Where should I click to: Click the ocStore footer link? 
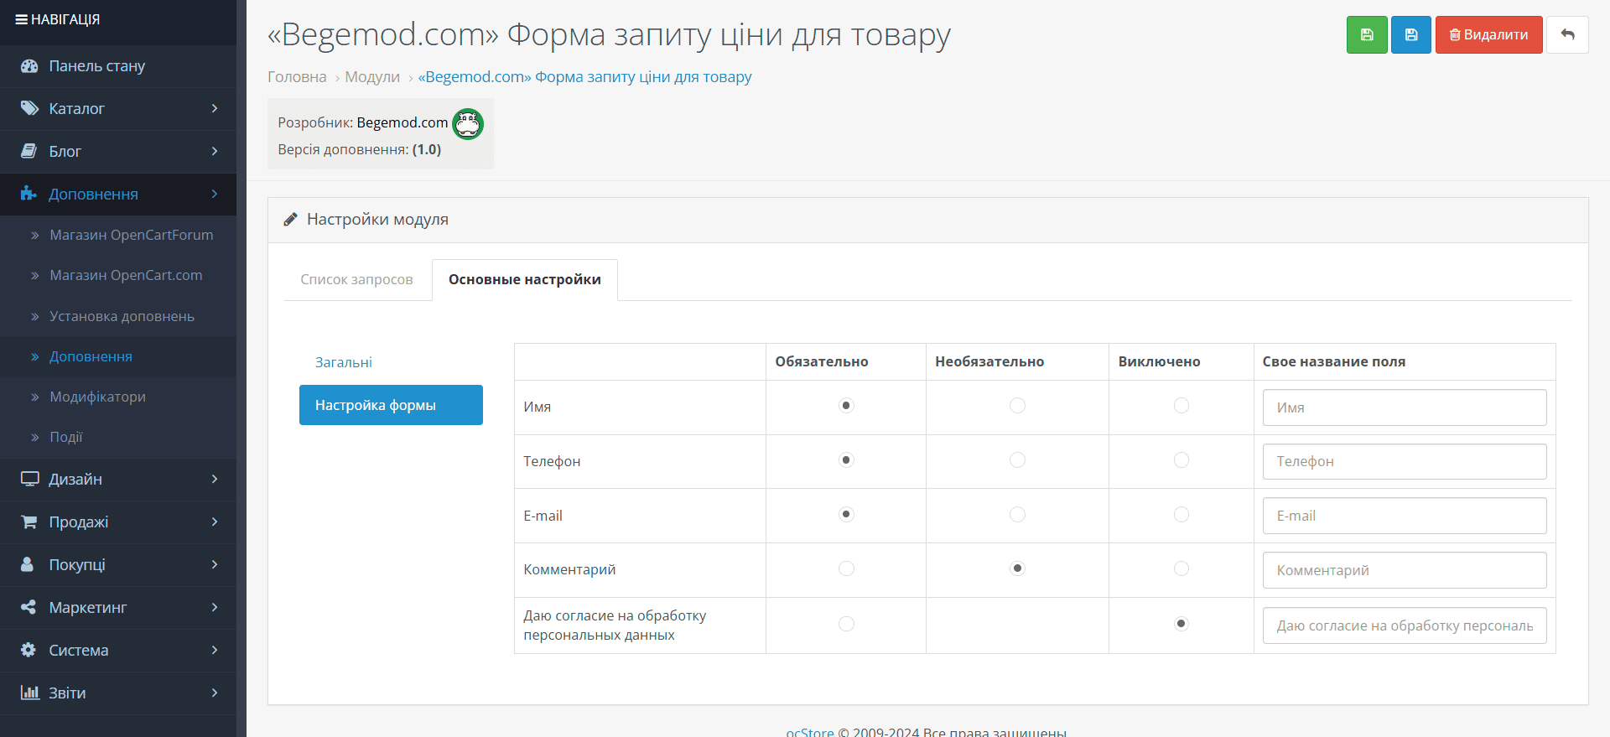click(810, 732)
